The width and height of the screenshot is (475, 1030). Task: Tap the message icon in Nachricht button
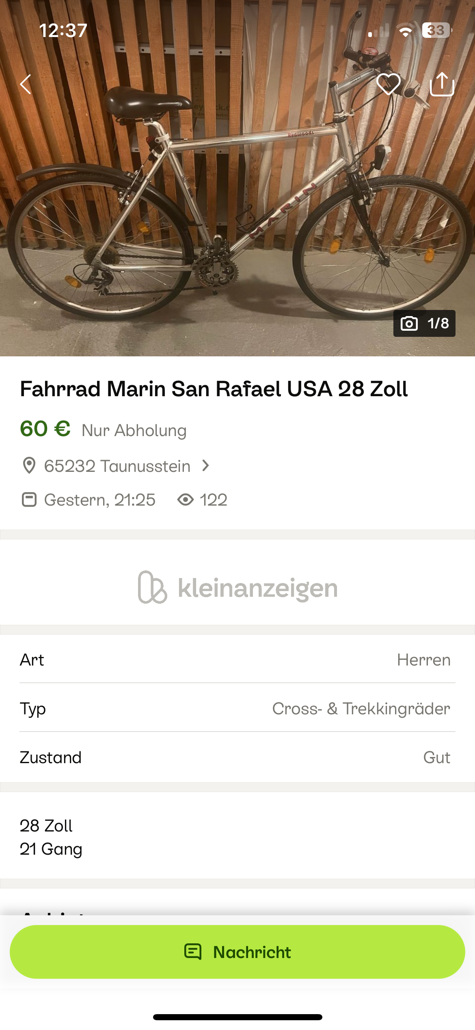coord(193,952)
